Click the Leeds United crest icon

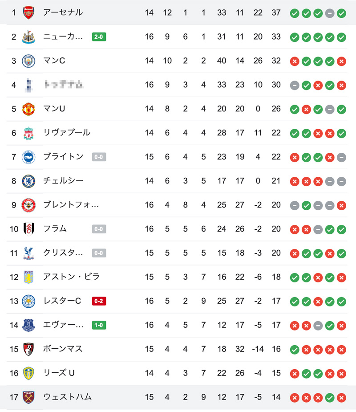28,373
